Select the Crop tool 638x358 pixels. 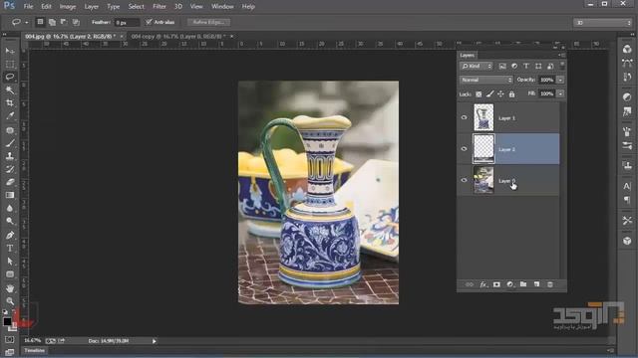[x=10, y=102]
